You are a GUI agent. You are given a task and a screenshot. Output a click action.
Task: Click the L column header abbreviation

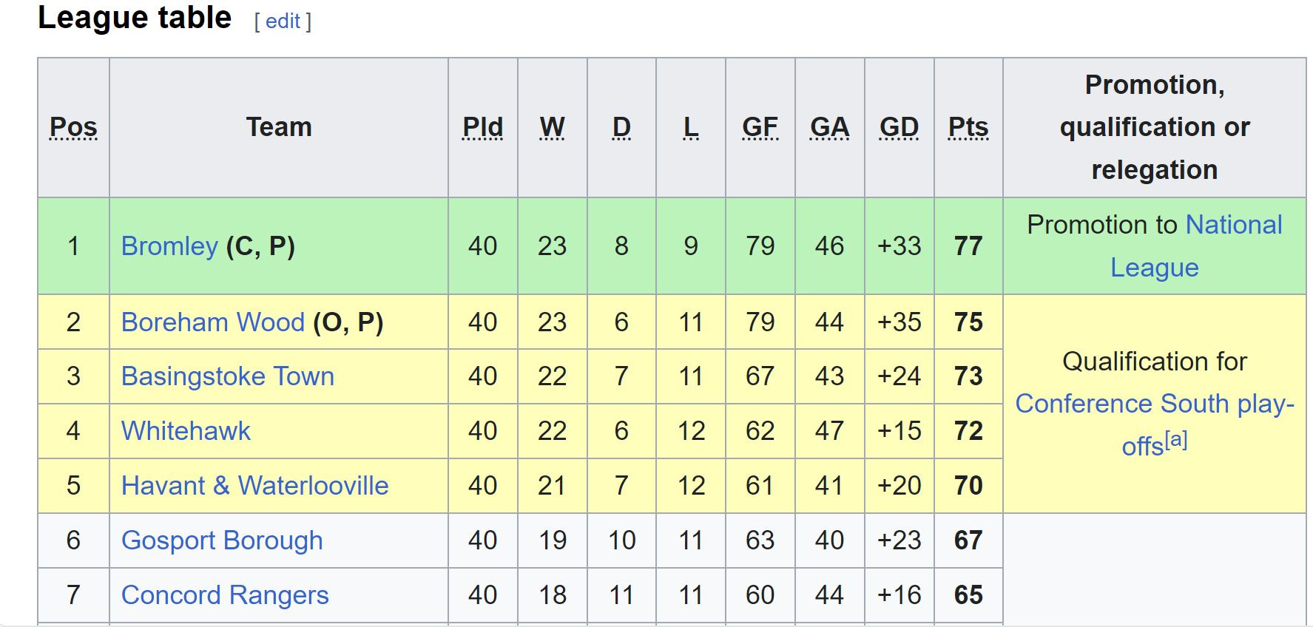pyautogui.click(x=691, y=127)
